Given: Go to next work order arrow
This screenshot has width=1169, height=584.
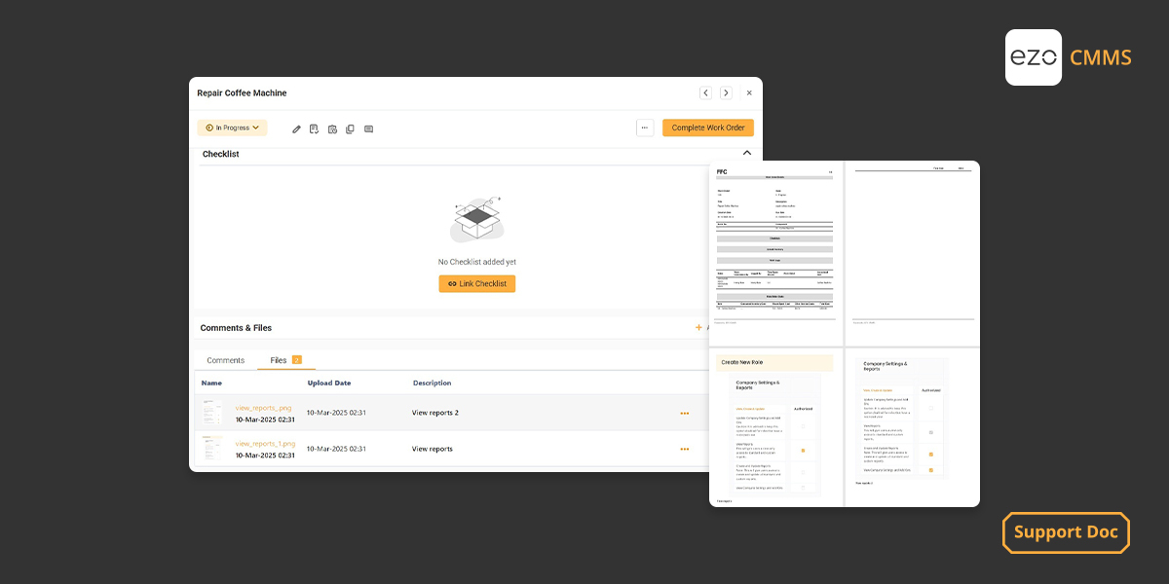Looking at the screenshot, I should 726,93.
